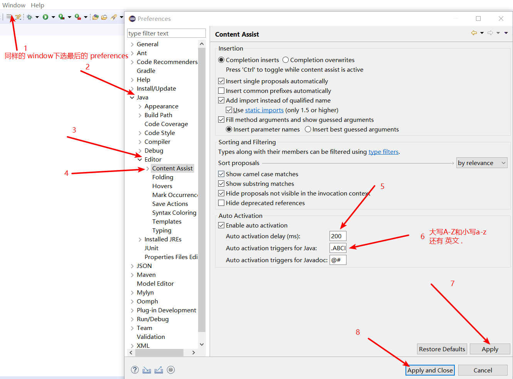
Task: Open the Window menu
Action: (13, 5)
